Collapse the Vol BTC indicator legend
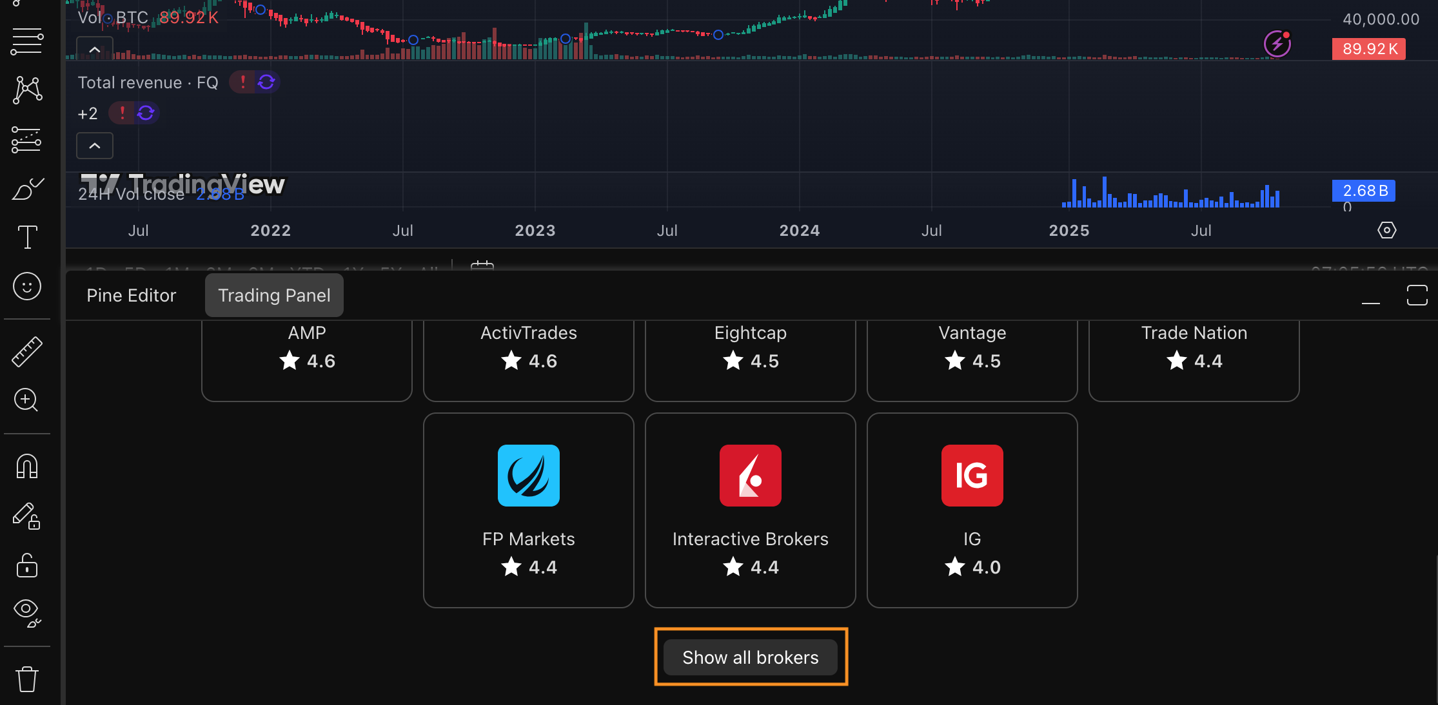 [x=95, y=49]
